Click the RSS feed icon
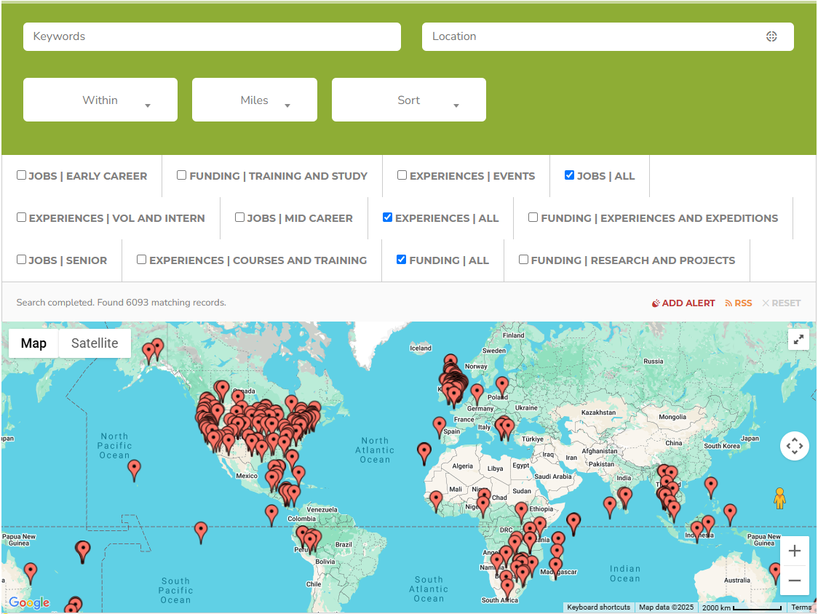 [x=730, y=303]
